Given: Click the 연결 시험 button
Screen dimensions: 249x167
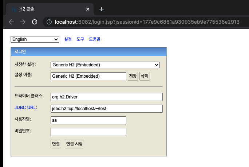Looking at the screenshot, I should pyautogui.click(x=74, y=144).
